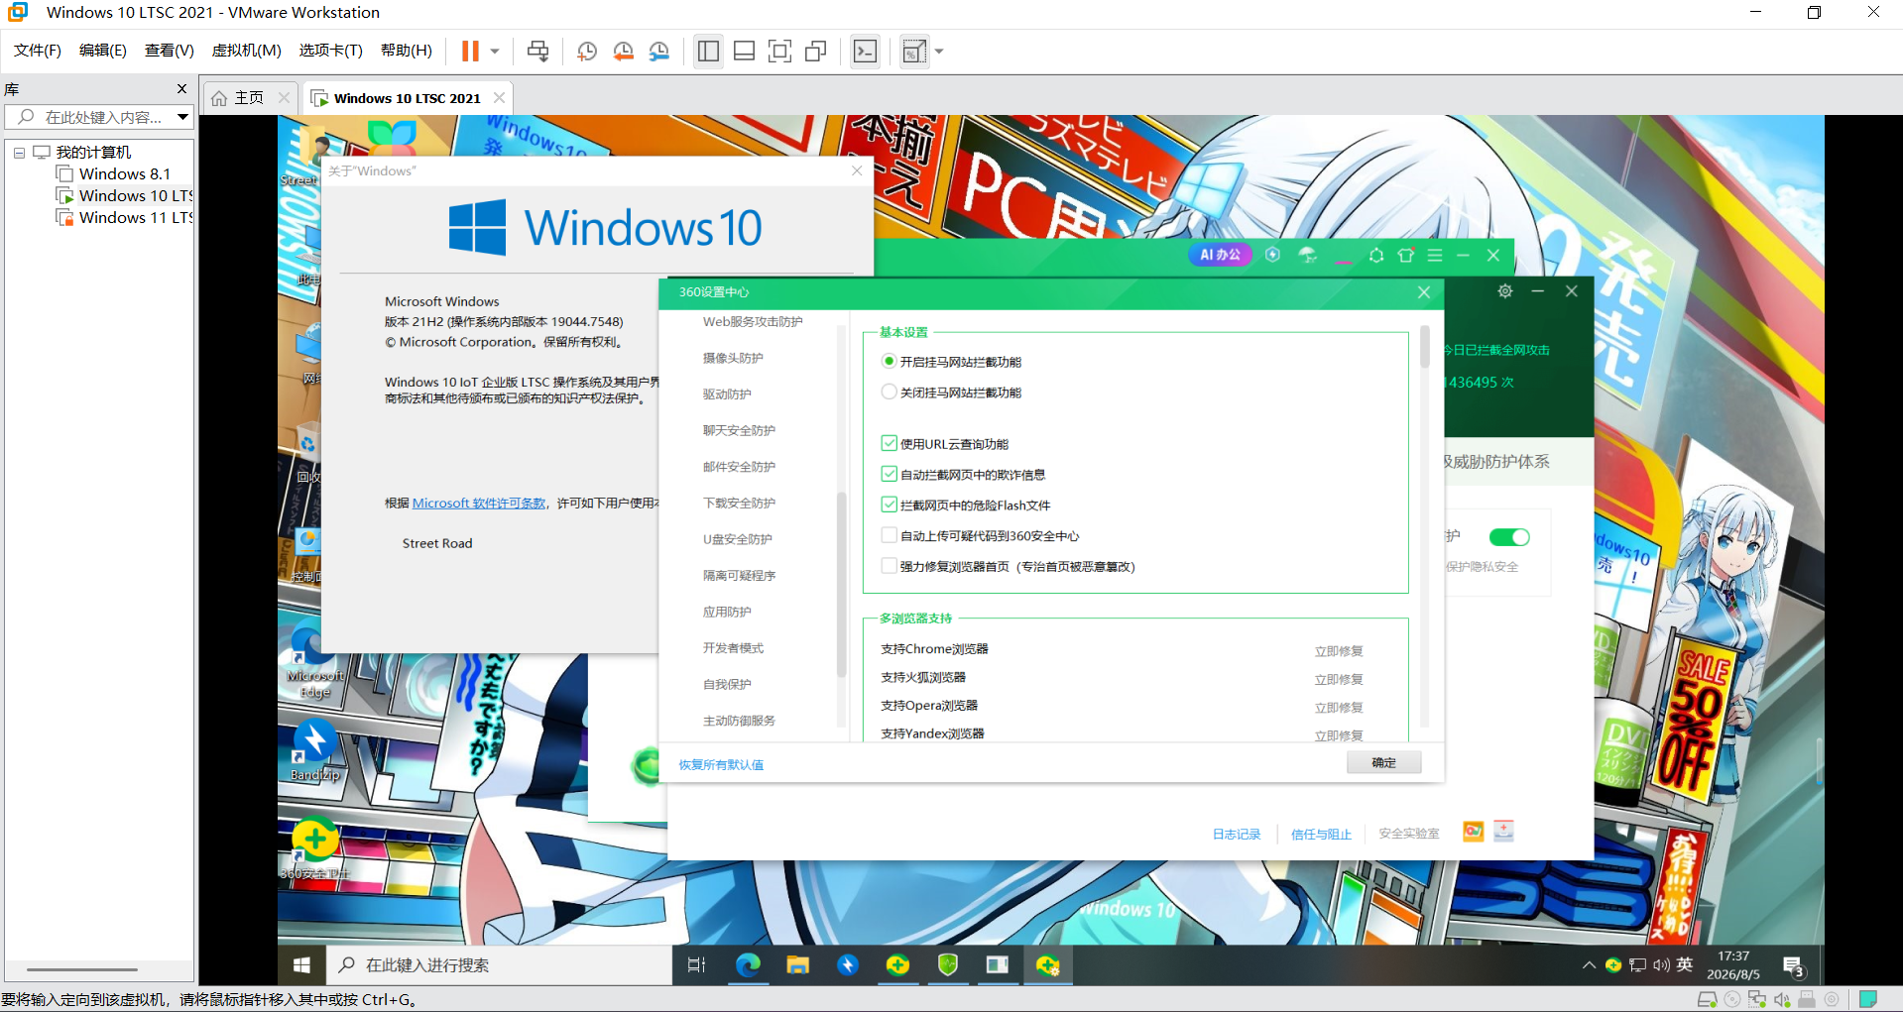
Task: Open the 虚拟机(M) menu
Action: click(x=247, y=51)
